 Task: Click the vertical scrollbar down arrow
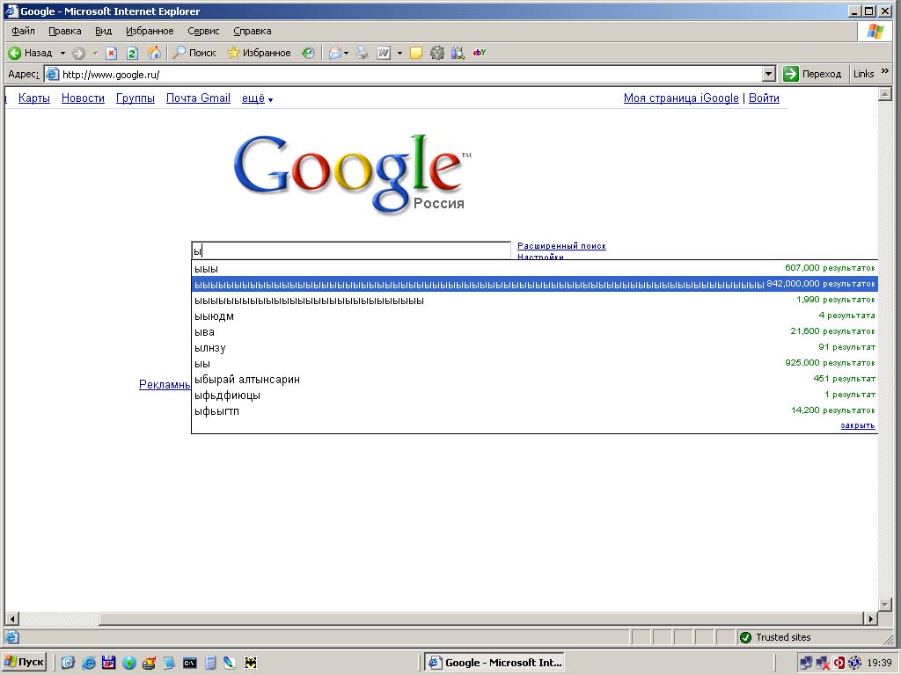point(885,604)
